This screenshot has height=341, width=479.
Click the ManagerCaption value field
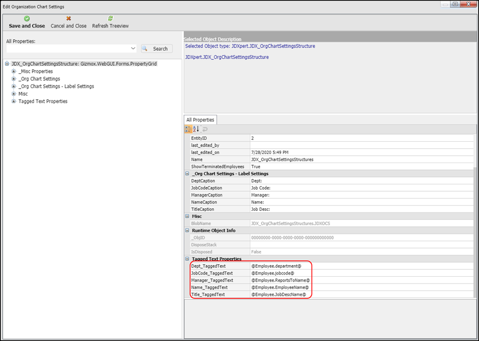click(360, 195)
